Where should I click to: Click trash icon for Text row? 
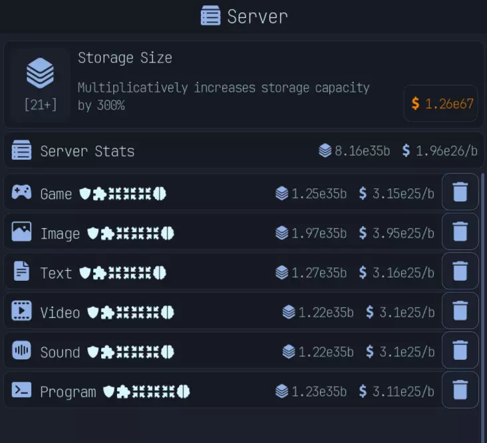pyautogui.click(x=460, y=271)
